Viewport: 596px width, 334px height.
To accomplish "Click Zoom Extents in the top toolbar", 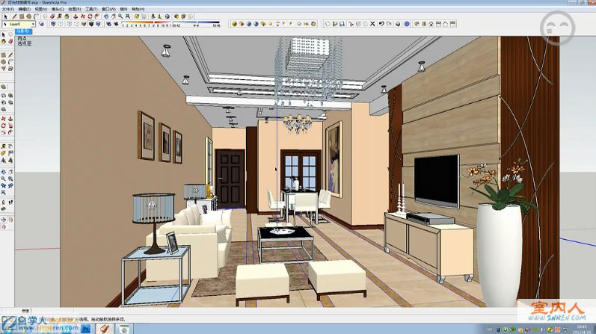I will tap(128, 16).
